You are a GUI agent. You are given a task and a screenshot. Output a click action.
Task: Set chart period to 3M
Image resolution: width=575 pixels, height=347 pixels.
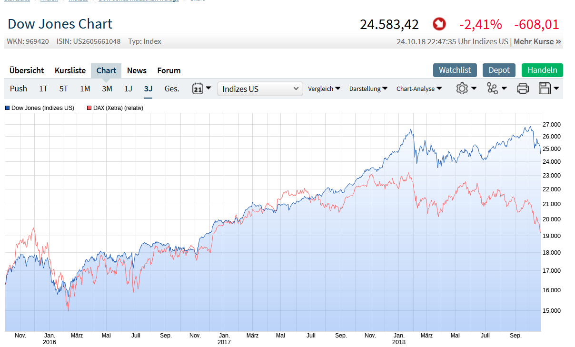pos(107,89)
